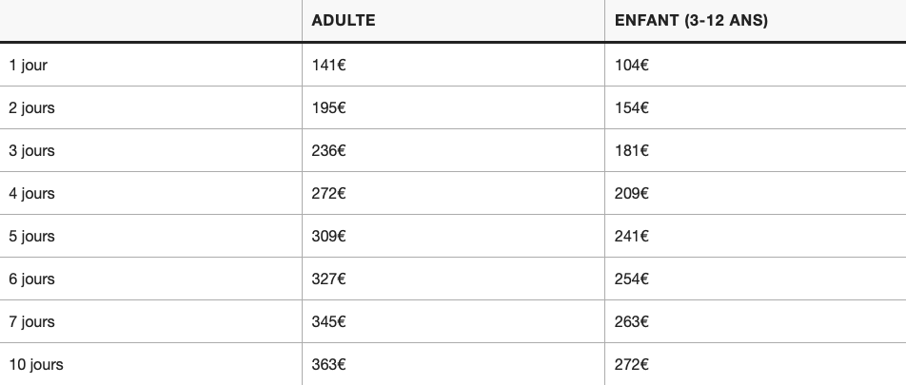Viewport: 906px width, 385px height.
Task: Select the 6 jours row label
Action: click(31, 279)
